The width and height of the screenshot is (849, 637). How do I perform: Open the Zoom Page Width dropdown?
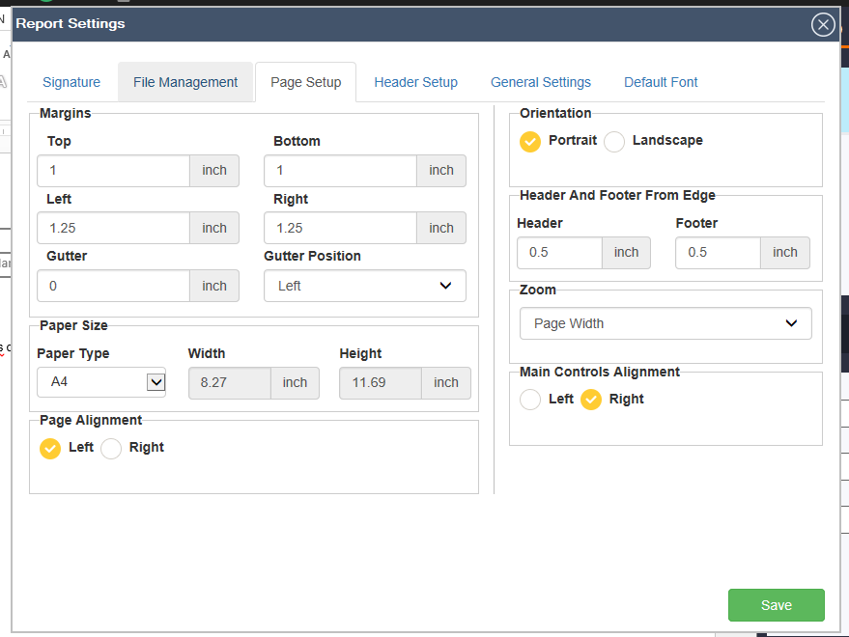tap(665, 323)
